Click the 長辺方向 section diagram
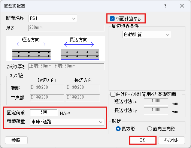Screen dimensions: 191x148 click(80, 54)
